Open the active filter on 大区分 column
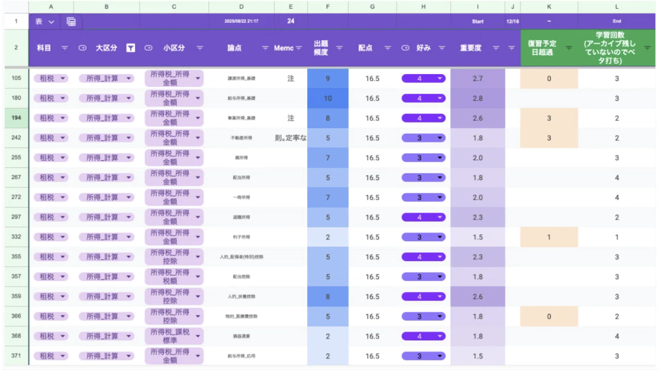 coord(130,48)
